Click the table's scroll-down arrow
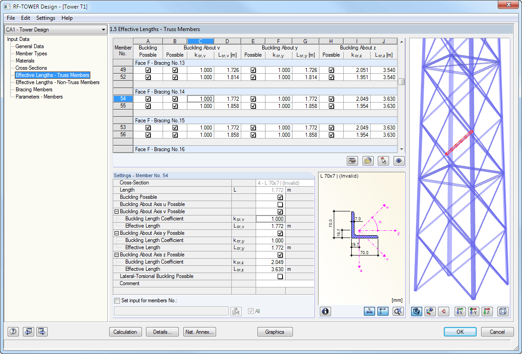Screen dimensions: 522x354 click(402, 149)
